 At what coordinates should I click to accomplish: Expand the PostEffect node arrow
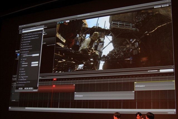[22, 54]
